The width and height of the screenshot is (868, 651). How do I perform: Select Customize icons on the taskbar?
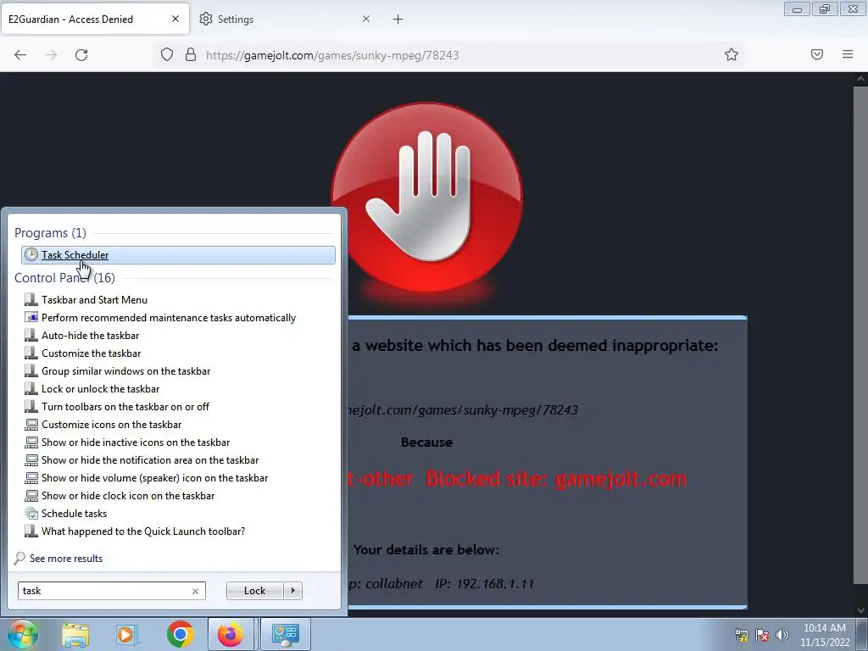(x=111, y=424)
